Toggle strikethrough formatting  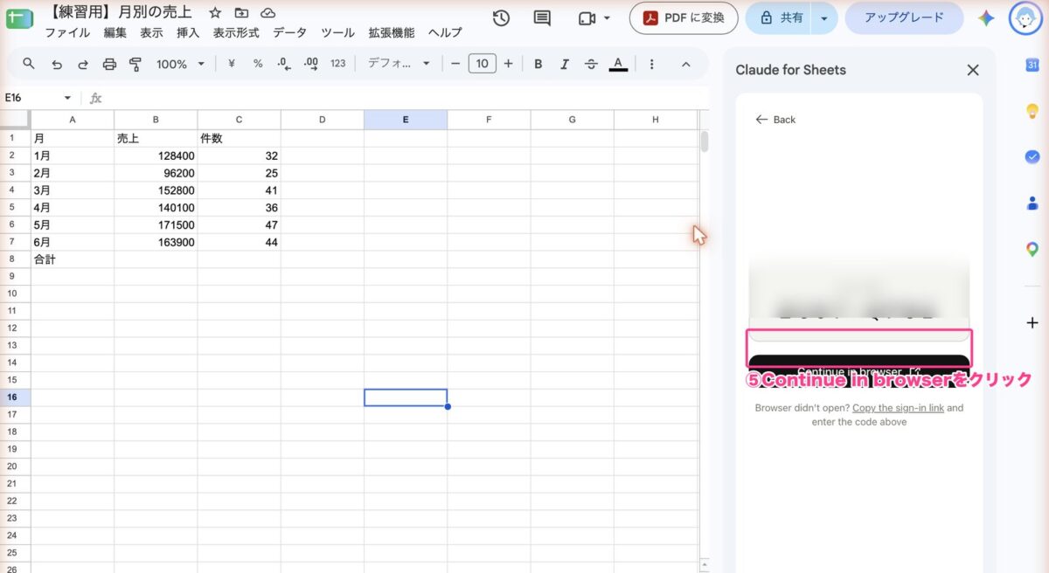(x=591, y=64)
